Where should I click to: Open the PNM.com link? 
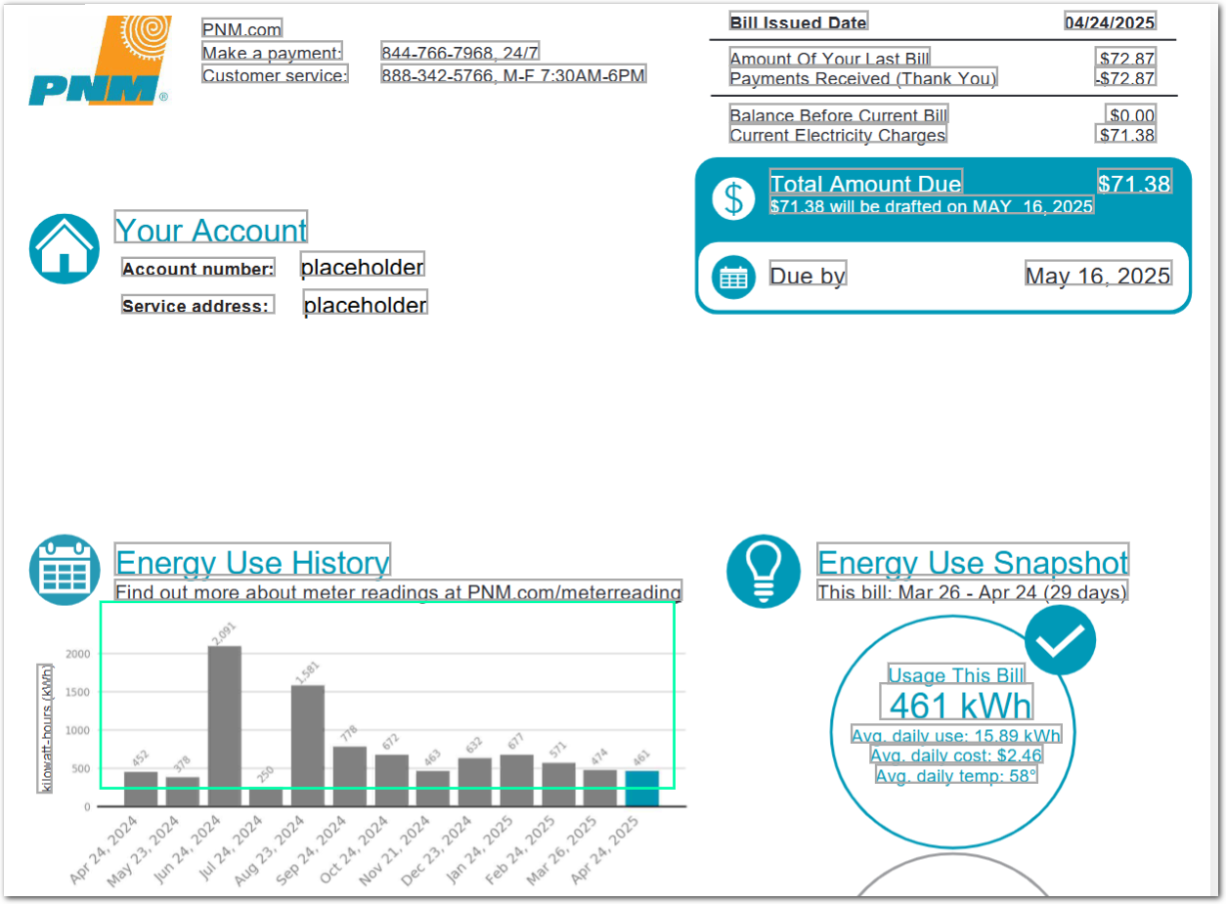pos(241,29)
